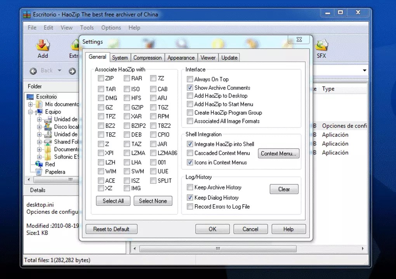Click the file list horizontal scrollbar thumb
The image size is (396, 279).
click(x=218, y=249)
